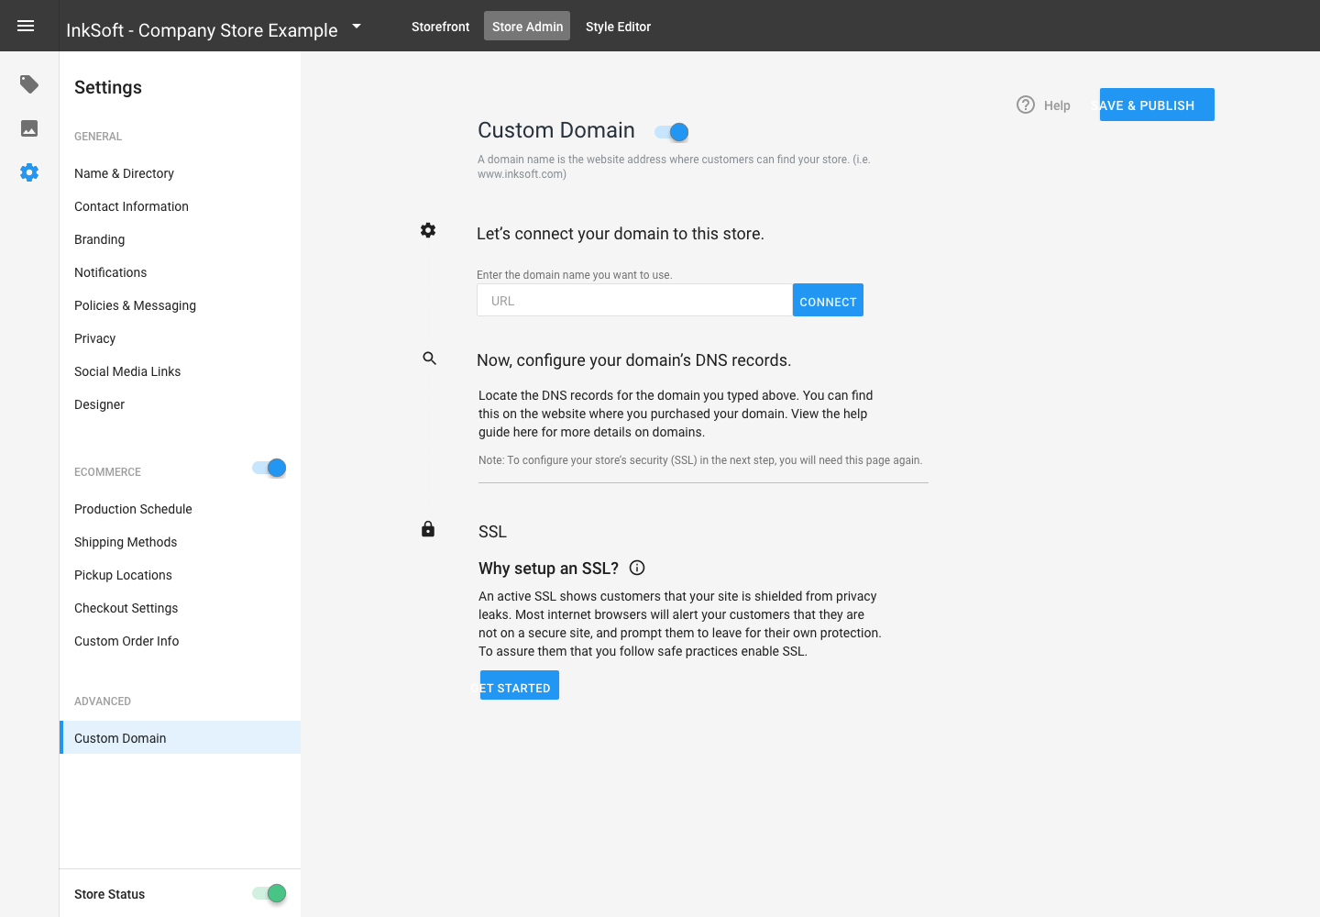Screen dimensions: 1320x917
Task: Disable the Custom Domain toggle
Action: 670,132
